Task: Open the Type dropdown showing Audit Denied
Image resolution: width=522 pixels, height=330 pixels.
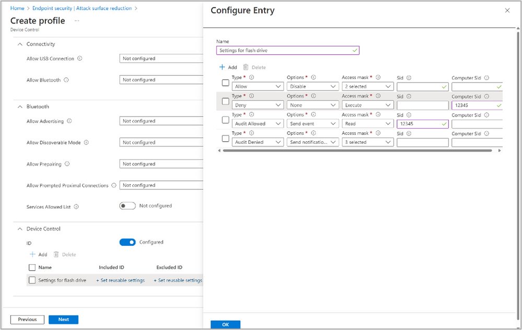Action: [x=258, y=142]
